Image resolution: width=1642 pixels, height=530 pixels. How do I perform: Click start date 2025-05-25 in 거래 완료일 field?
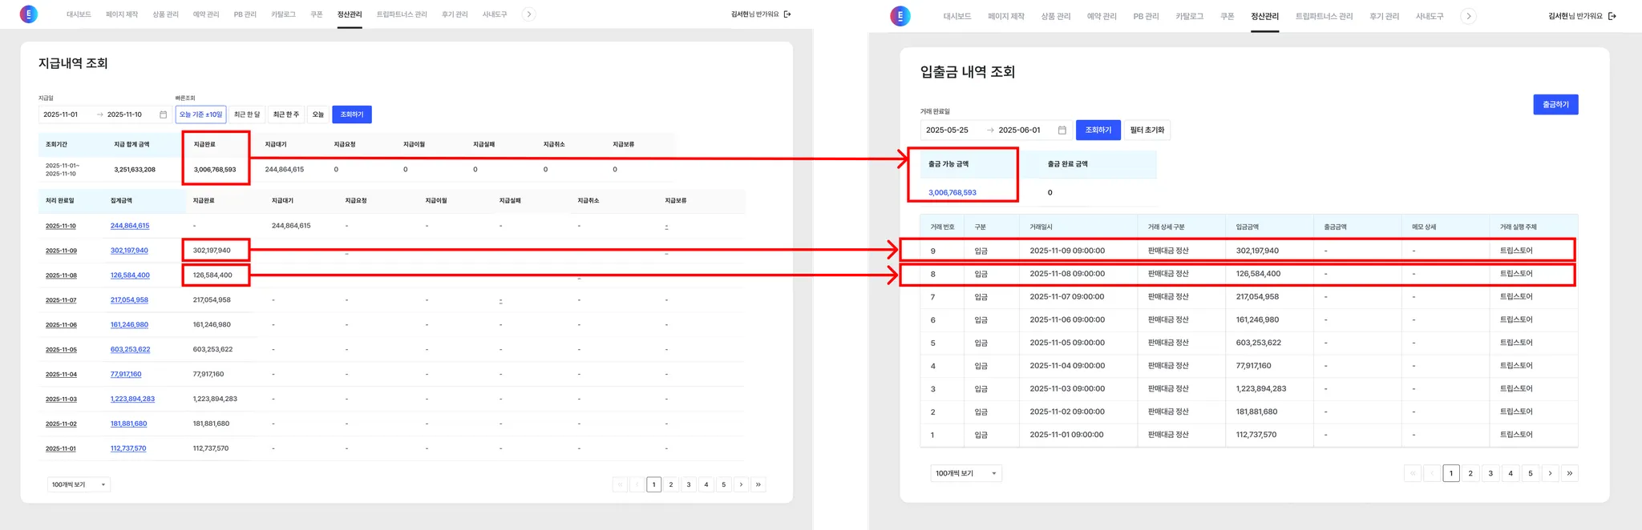[x=947, y=130]
